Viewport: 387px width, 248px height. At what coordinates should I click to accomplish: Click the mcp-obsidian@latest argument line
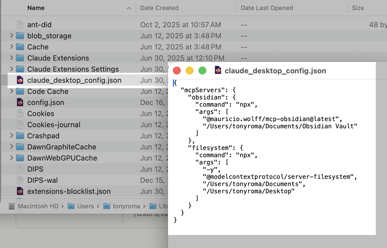tap(272, 119)
